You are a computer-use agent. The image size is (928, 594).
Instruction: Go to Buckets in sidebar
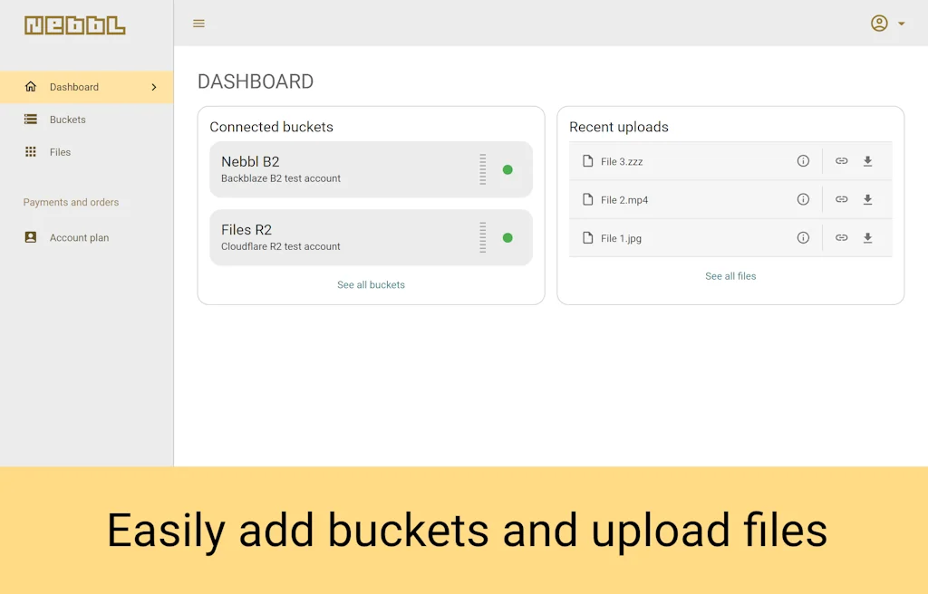click(x=68, y=120)
